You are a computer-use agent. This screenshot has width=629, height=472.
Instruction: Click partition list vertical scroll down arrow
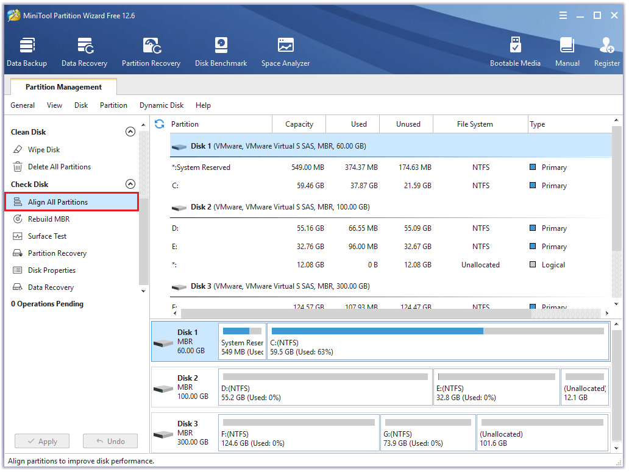coord(617,305)
